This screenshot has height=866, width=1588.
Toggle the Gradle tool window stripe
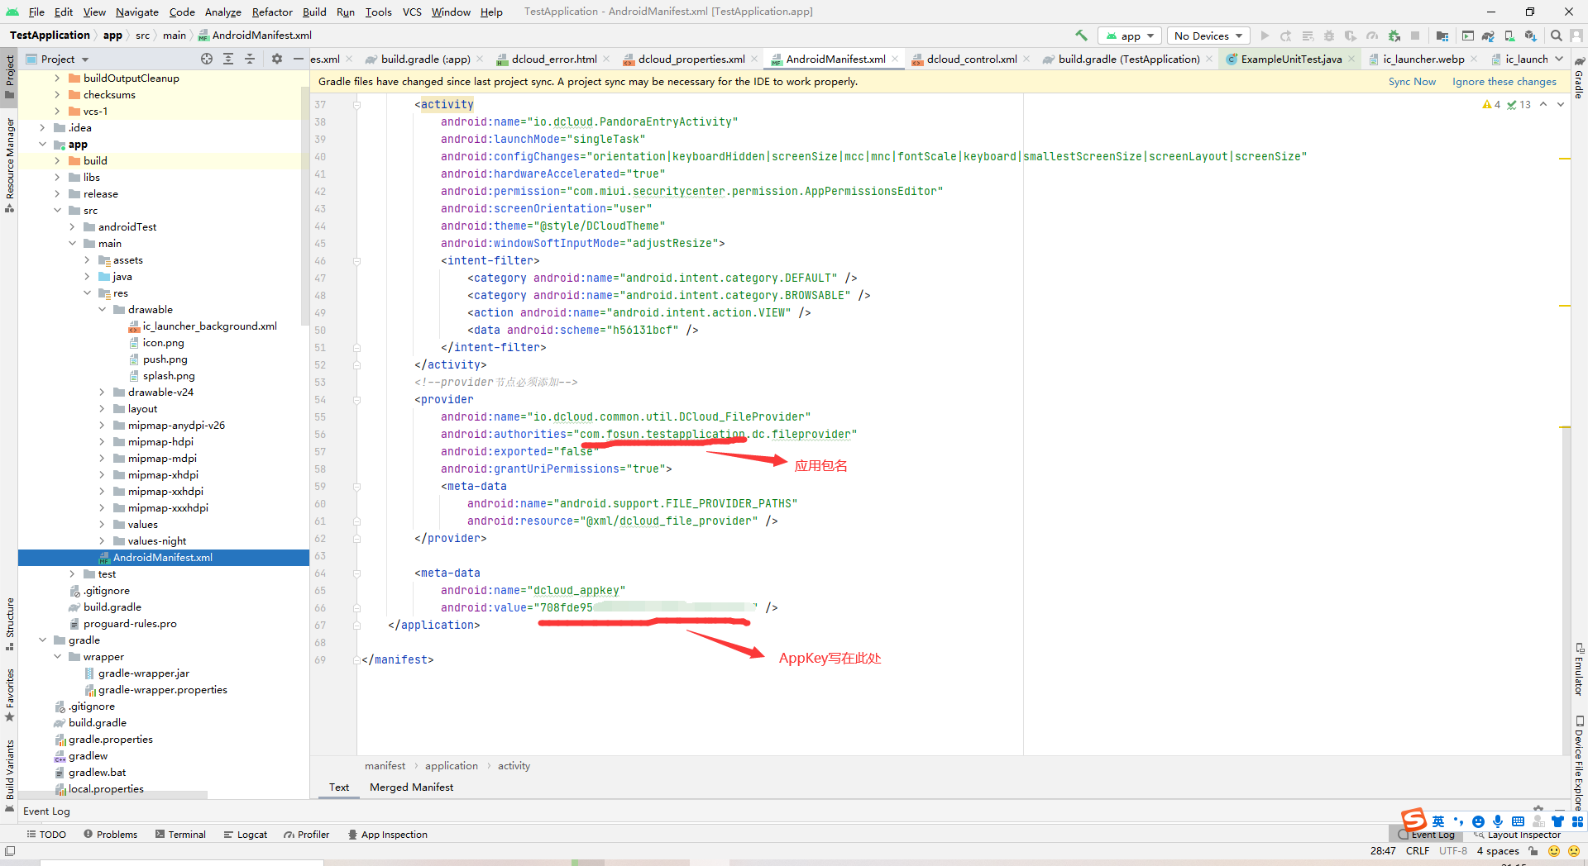click(1579, 77)
